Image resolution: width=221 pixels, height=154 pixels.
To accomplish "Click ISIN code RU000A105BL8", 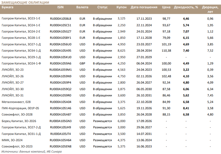I will [x=60, y=19].
